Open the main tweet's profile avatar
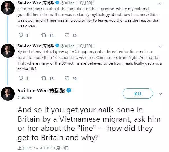Viewport: 169px width, 152px height. point(8,94)
